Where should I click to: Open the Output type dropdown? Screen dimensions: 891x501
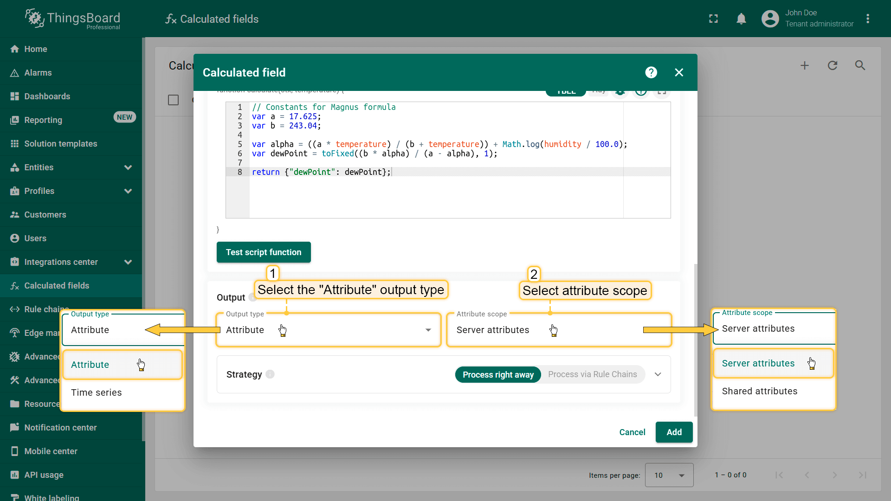coord(328,330)
